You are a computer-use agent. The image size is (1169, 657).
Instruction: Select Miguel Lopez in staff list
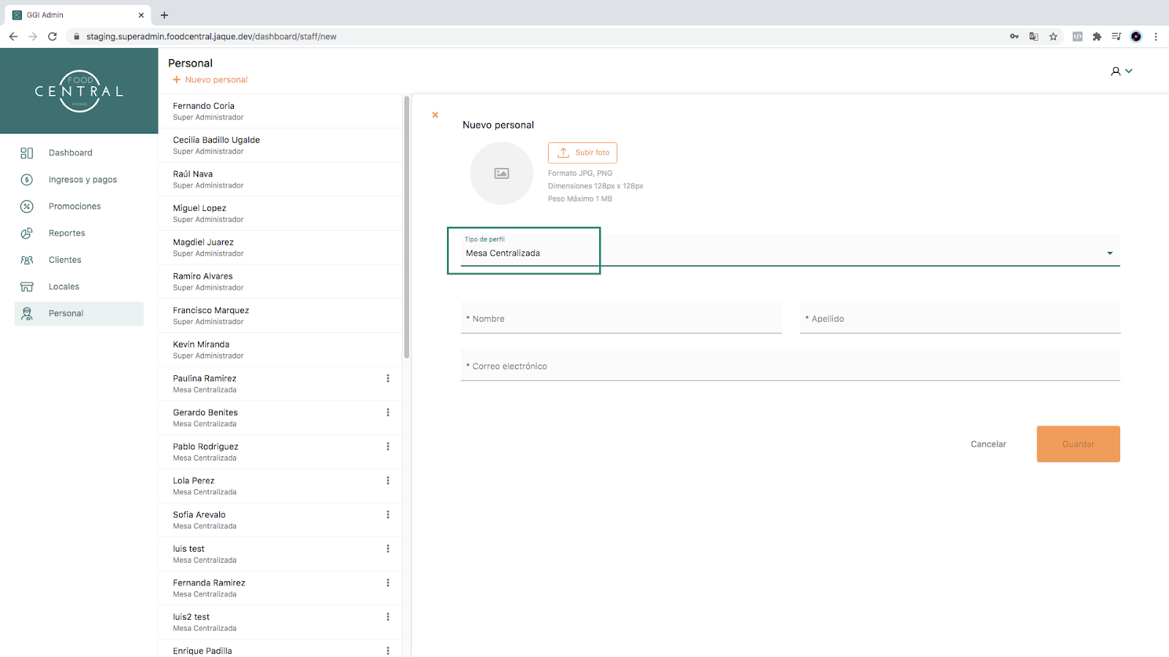[280, 213]
